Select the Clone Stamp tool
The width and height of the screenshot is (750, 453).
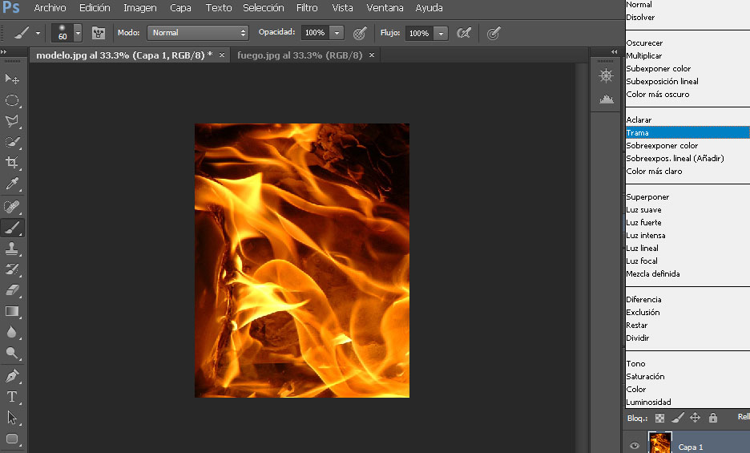pyautogui.click(x=12, y=248)
